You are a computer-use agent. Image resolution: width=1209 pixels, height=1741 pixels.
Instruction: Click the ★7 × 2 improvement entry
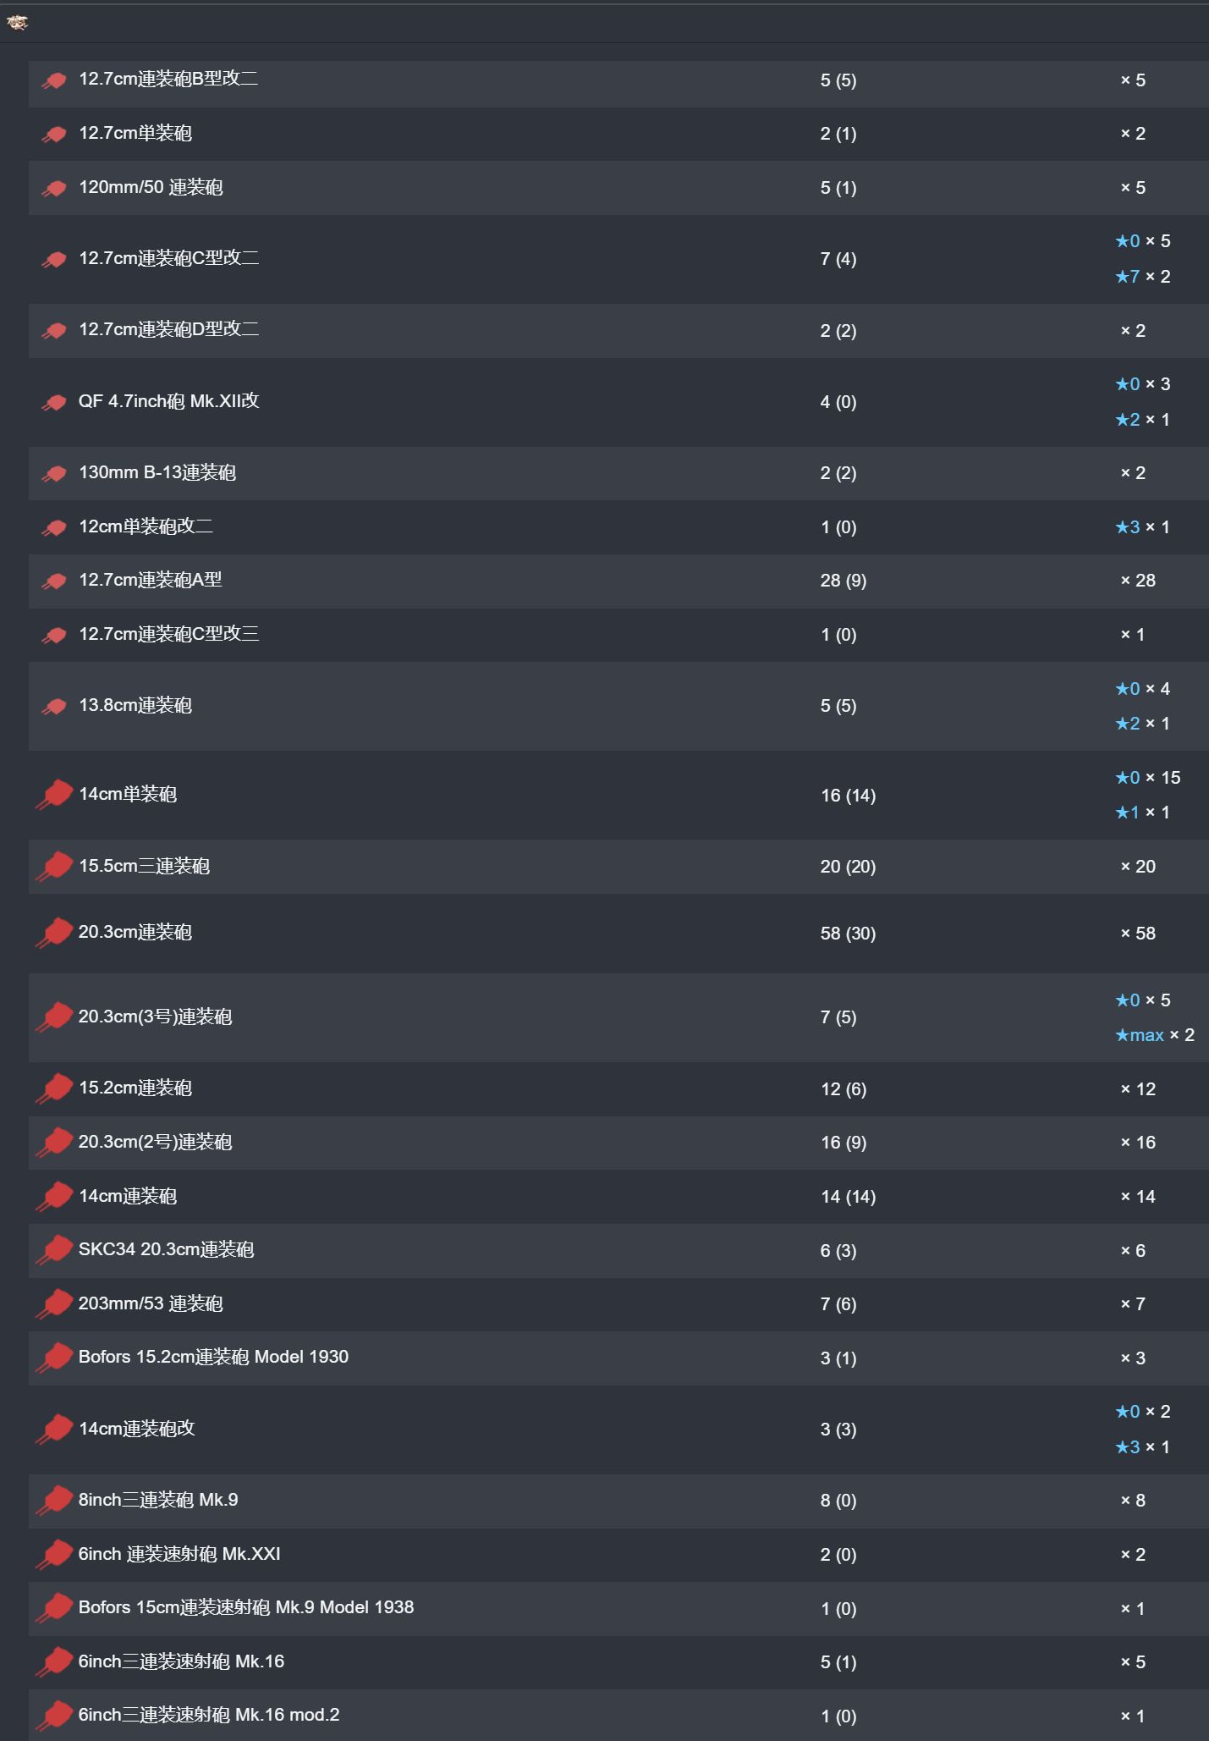[x=1142, y=277]
